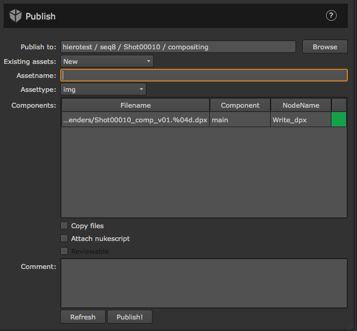Open the help question mark icon
Screen dimensions: 357x331
point(331,15)
